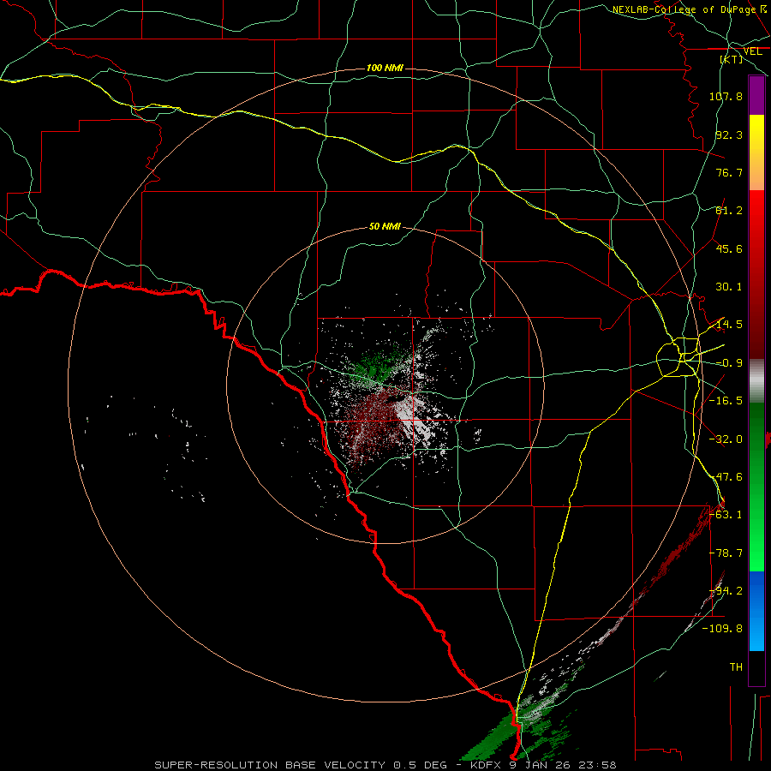Click the NEXLAB-College of DuPage credit text

684,9
